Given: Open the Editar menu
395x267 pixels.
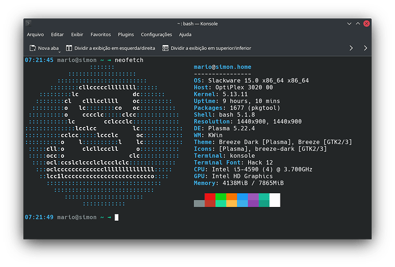Looking at the screenshot, I should (x=57, y=34).
